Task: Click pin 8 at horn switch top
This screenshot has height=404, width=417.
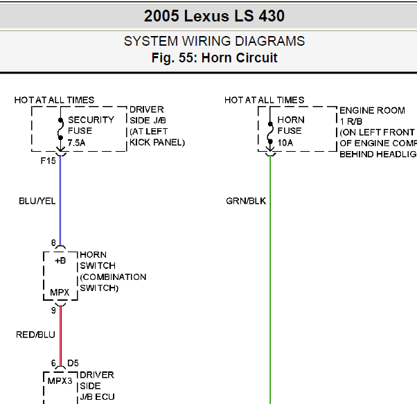Action: pos(53,243)
